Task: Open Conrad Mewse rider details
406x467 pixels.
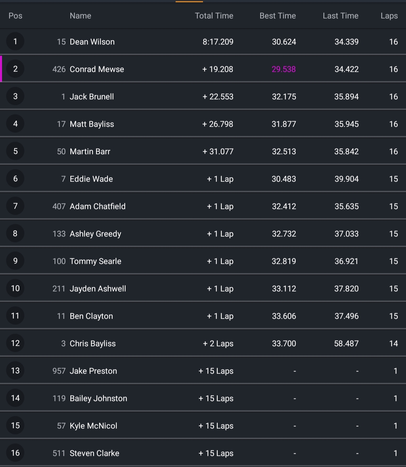Action: coord(97,69)
